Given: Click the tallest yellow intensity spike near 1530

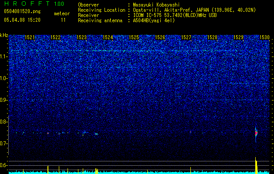Looking at the screenshot, I should pos(256,165).
